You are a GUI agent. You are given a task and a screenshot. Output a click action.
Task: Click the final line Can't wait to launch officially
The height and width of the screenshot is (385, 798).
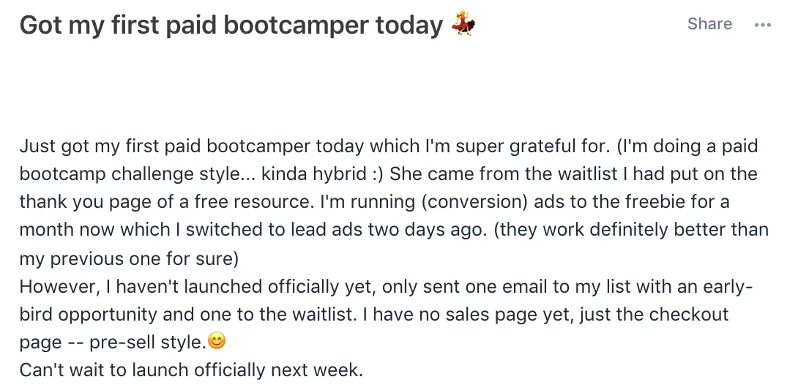[191, 370]
